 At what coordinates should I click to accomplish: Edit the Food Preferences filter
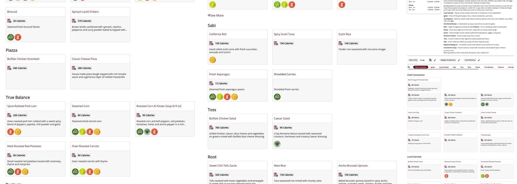point(479,60)
